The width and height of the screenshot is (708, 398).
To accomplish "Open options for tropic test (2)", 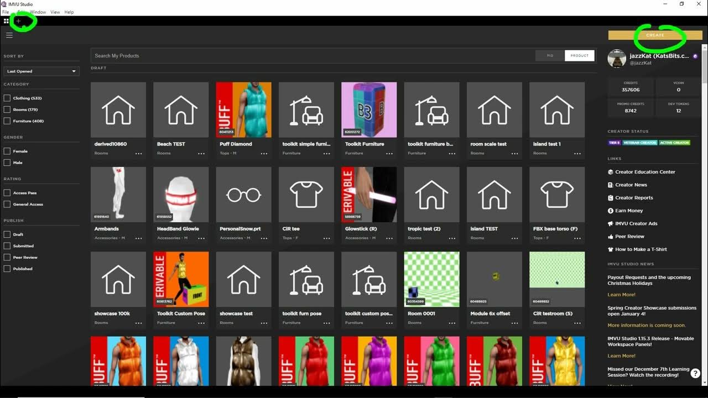I will tap(452, 238).
